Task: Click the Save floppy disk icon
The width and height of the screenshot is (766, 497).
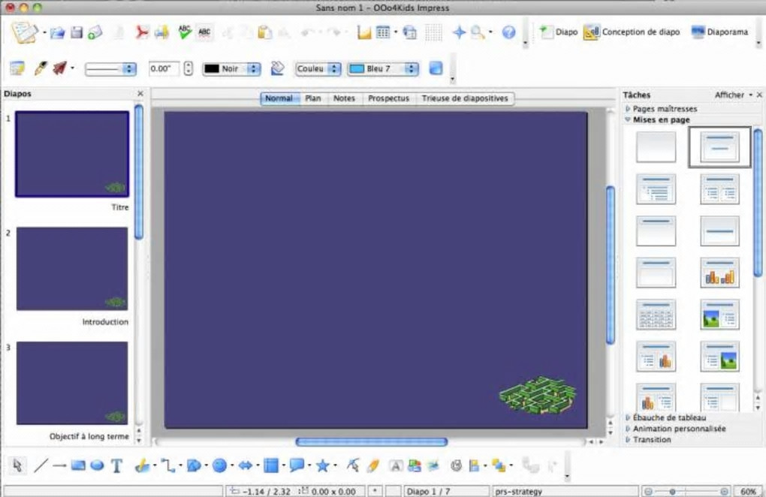Action: click(77, 33)
